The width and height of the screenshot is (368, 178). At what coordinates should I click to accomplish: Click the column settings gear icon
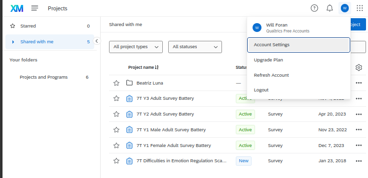359,67
